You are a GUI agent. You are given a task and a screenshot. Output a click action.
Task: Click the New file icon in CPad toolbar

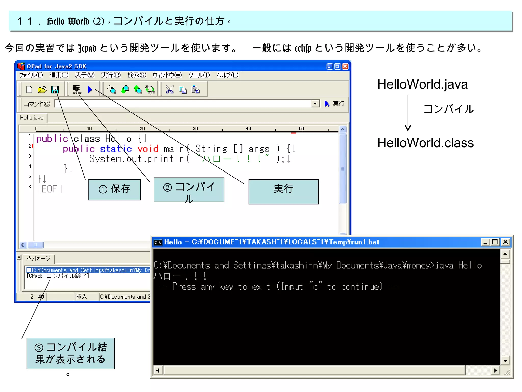click(x=29, y=90)
